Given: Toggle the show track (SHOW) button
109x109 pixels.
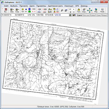Looking at the screenshot, I should [39, 12].
